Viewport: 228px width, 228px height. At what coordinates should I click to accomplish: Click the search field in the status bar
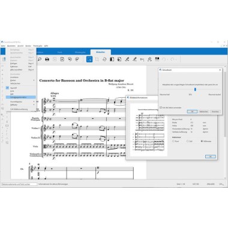19,184
